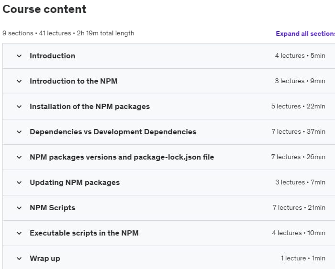
Task: Select Installation of the NPM packages title
Action: (90, 107)
